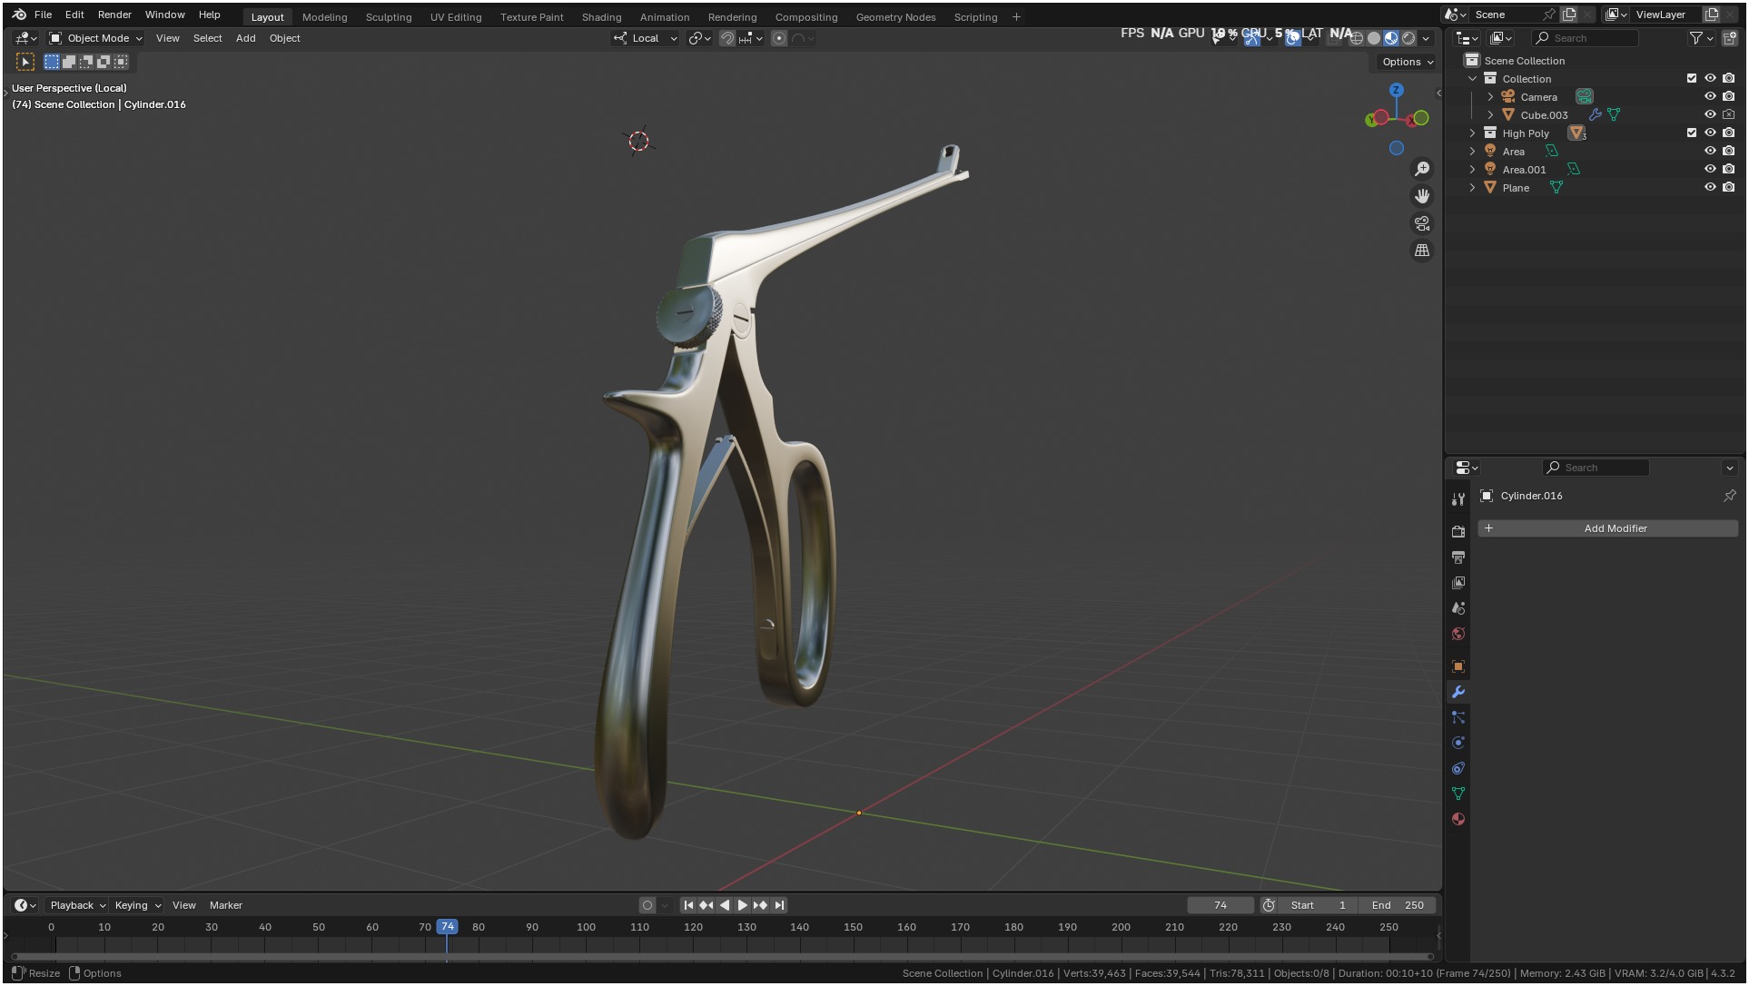The image size is (1749, 986).
Task: Uncheck the High Poly collection checkbox
Action: 1692,133
